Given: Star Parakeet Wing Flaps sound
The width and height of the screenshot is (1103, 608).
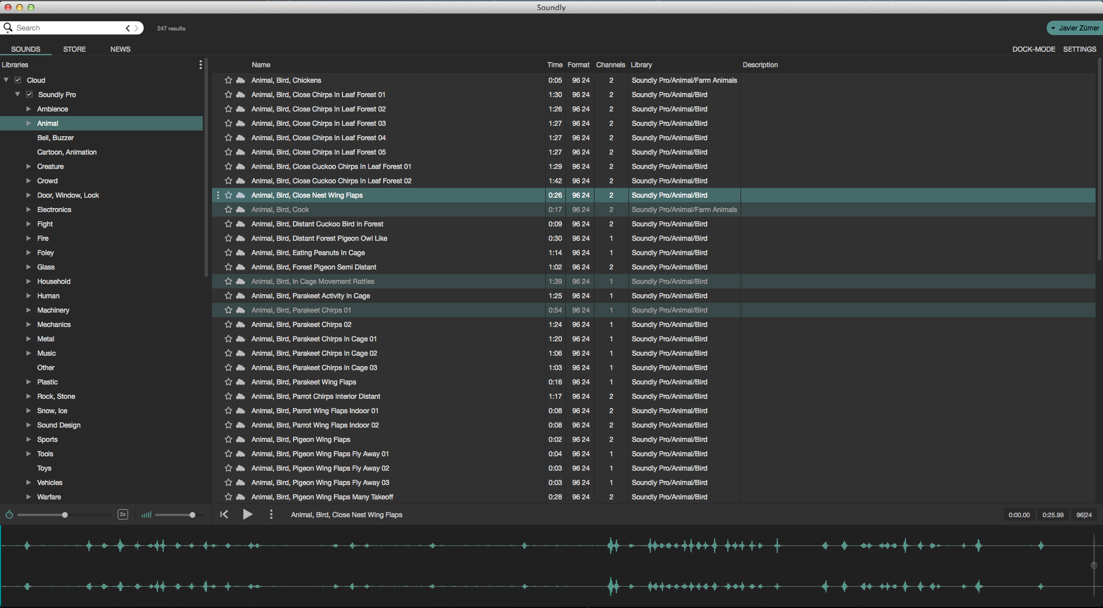Looking at the screenshot, I should point(228,382).
